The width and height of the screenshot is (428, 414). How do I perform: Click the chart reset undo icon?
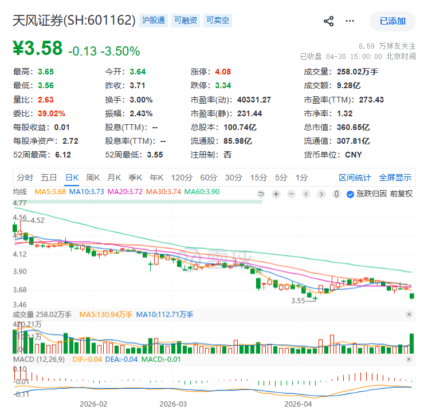(261, 194)
